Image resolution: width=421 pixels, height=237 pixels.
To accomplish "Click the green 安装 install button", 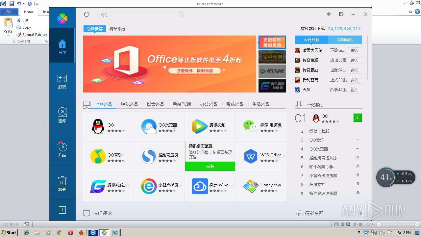I will click(210, 166).
